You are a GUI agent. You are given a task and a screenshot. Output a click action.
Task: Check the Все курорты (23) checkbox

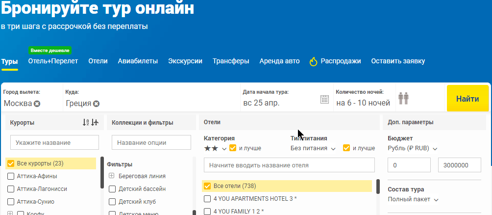[11, 163]
